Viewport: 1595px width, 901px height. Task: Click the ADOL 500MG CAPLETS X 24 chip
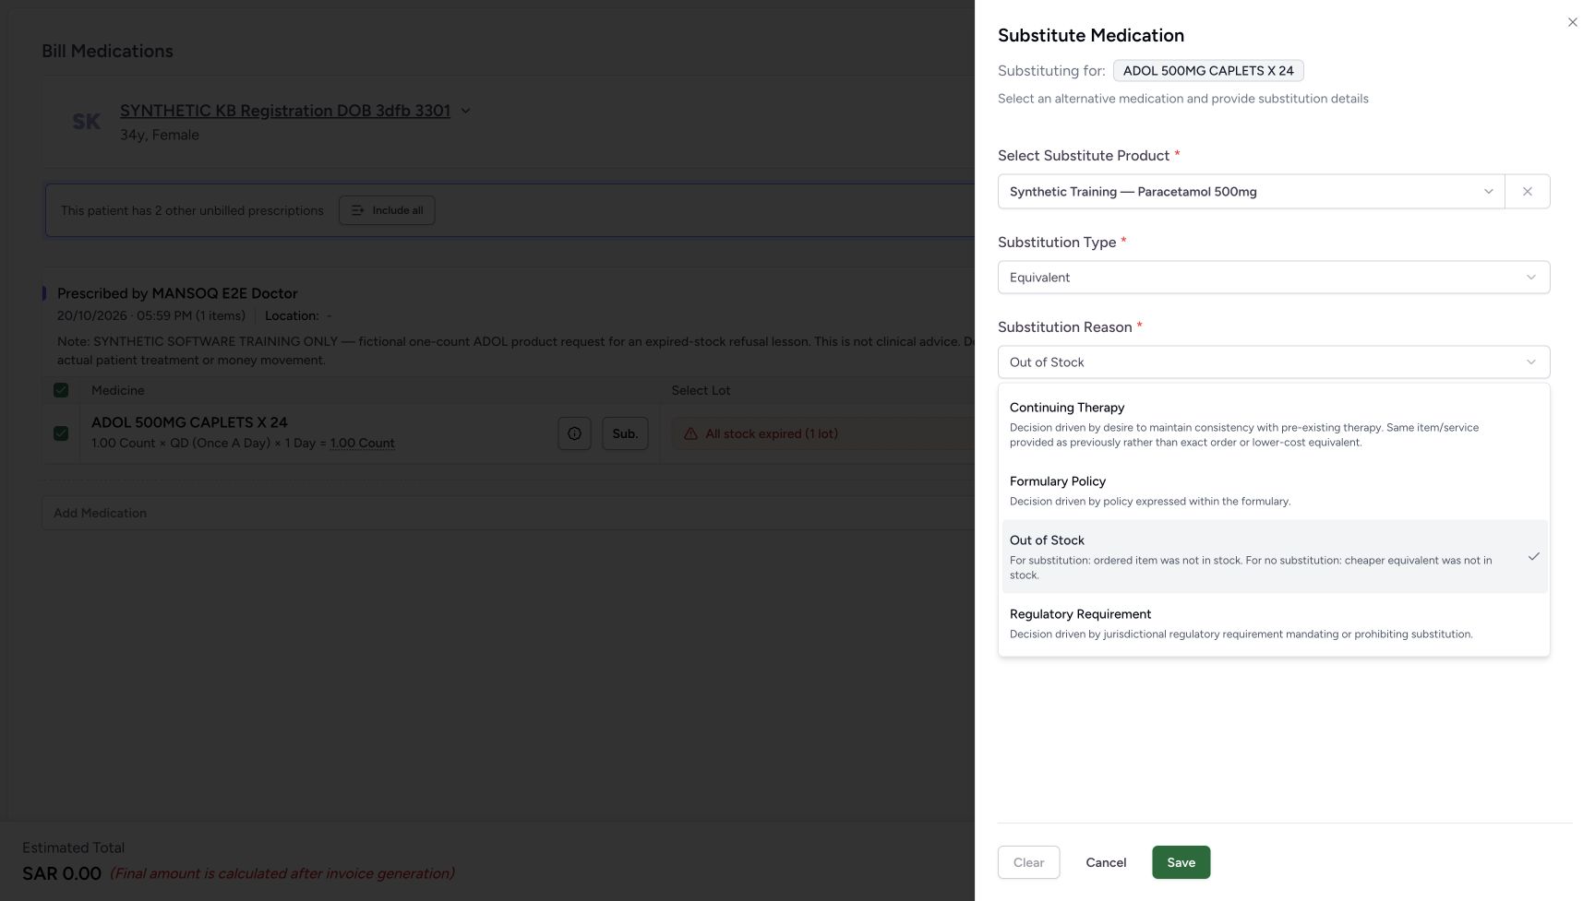[x=1208, y=71]
